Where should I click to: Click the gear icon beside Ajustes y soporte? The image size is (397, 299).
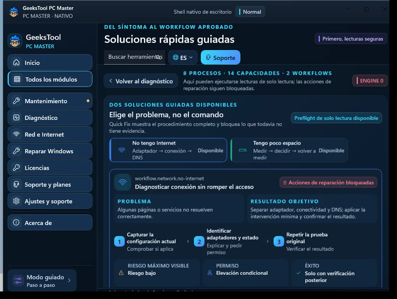(x=16, y=201)
